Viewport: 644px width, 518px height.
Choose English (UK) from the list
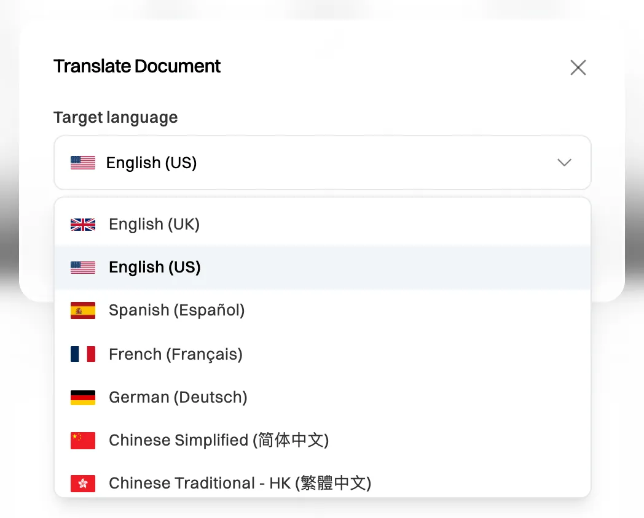[323, 225]
